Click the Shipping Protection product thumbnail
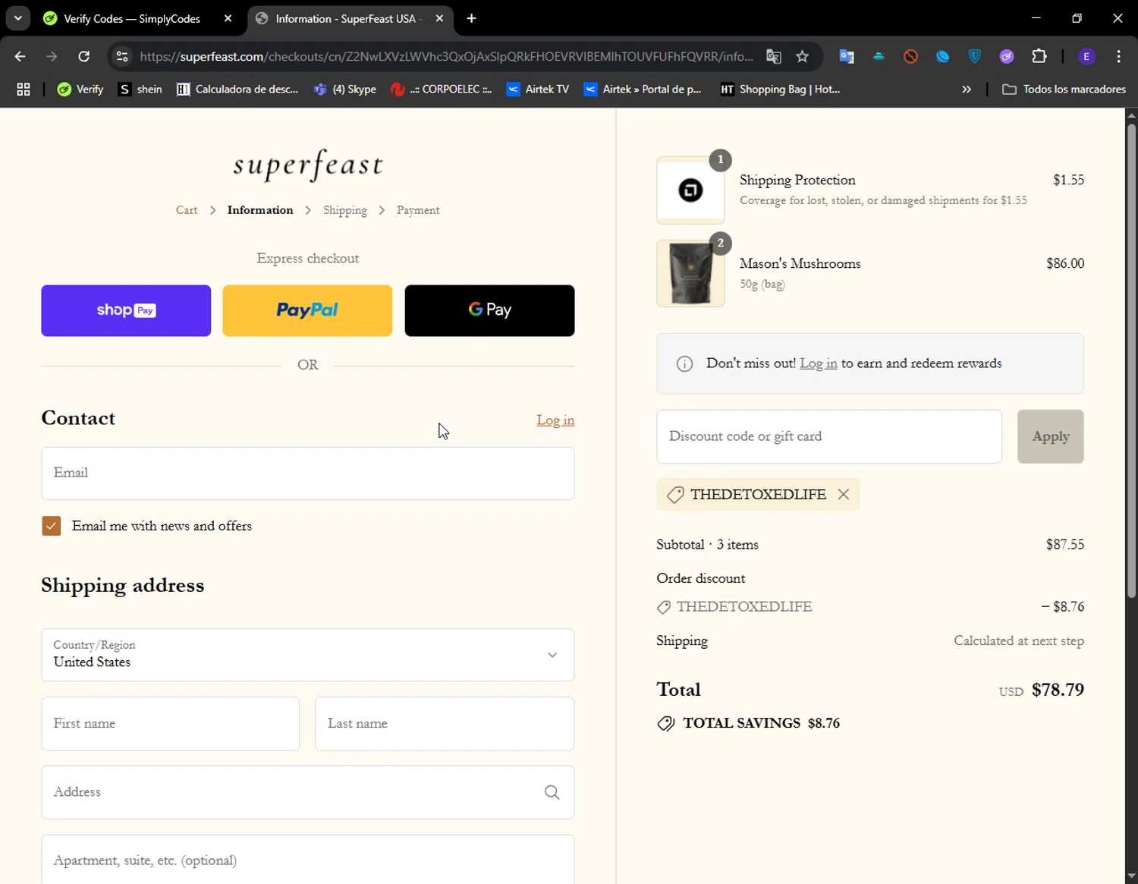The image size is (1138, 884). pyautogui.click(x=690, y=190)
